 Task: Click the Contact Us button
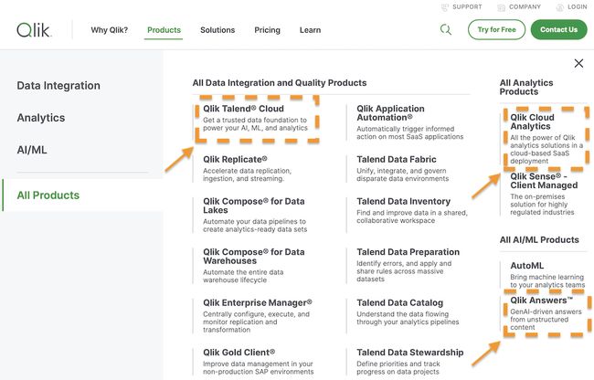coord(558,29)
